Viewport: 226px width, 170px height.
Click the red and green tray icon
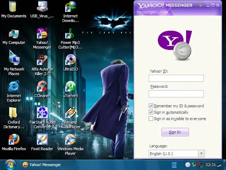point(200,165)
